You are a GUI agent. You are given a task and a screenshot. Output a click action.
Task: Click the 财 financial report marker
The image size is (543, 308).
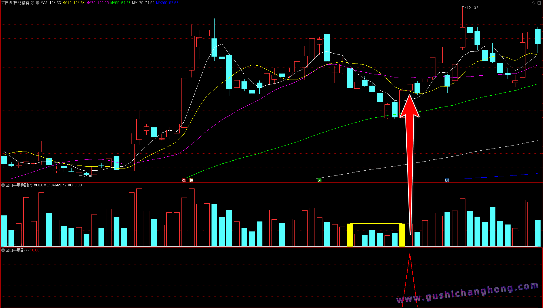coord(447,180)
